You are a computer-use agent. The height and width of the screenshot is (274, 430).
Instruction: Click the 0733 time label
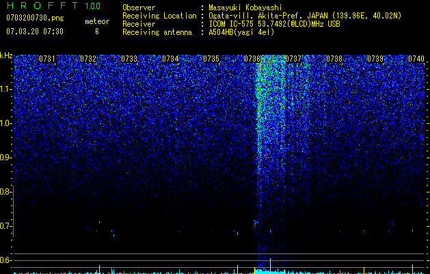(x=129, y=59)
